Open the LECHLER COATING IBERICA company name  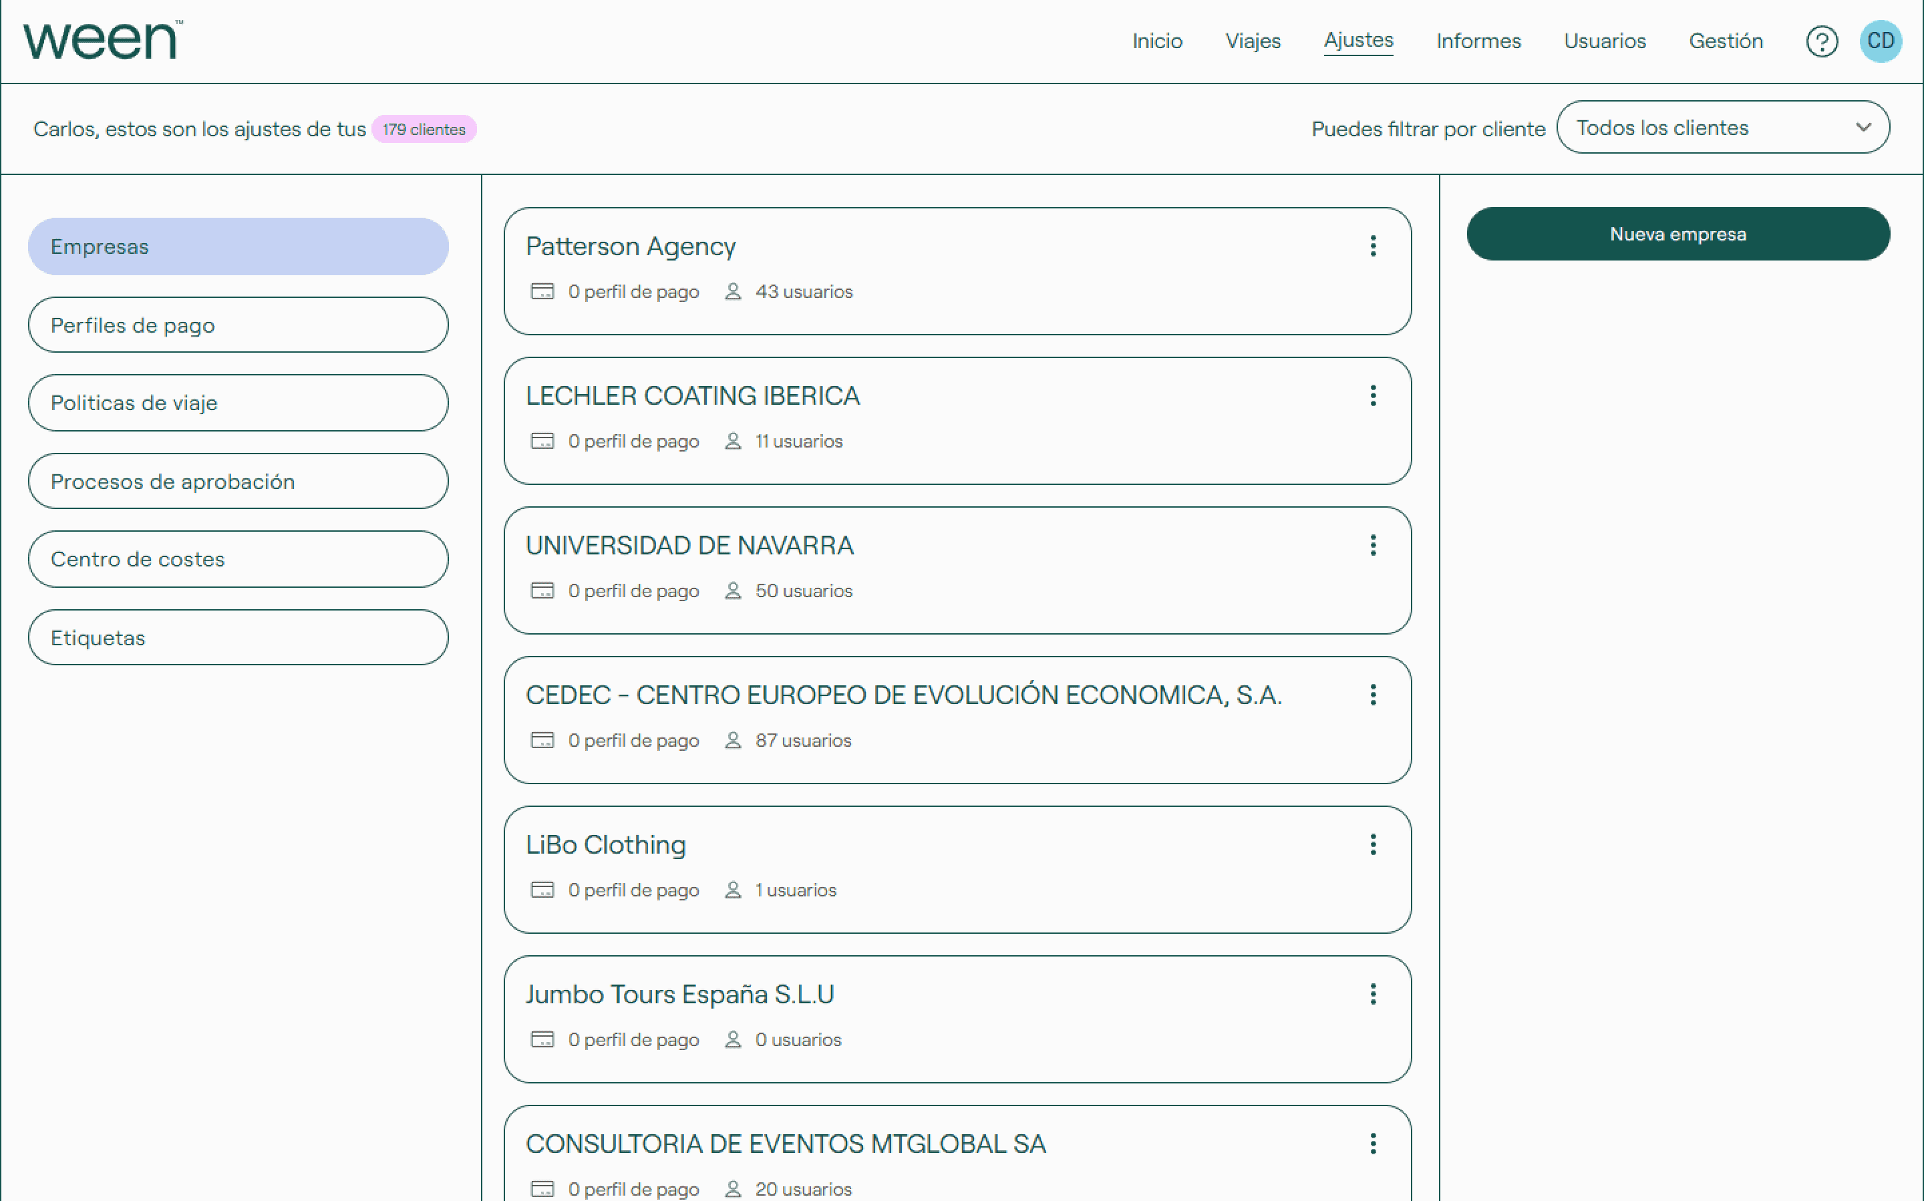tap(693, 395)
